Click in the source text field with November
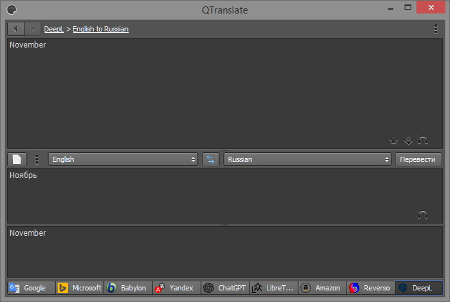Viewport: 450px width, 302px height. pyautogui.click(x=225, y=93)
